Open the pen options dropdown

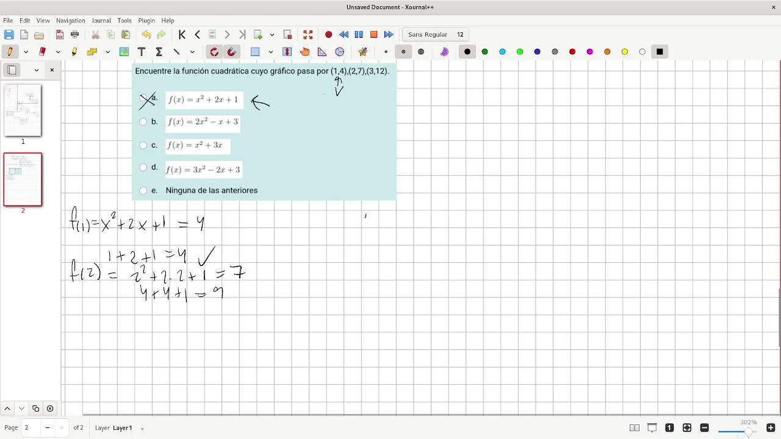(26, 52)
